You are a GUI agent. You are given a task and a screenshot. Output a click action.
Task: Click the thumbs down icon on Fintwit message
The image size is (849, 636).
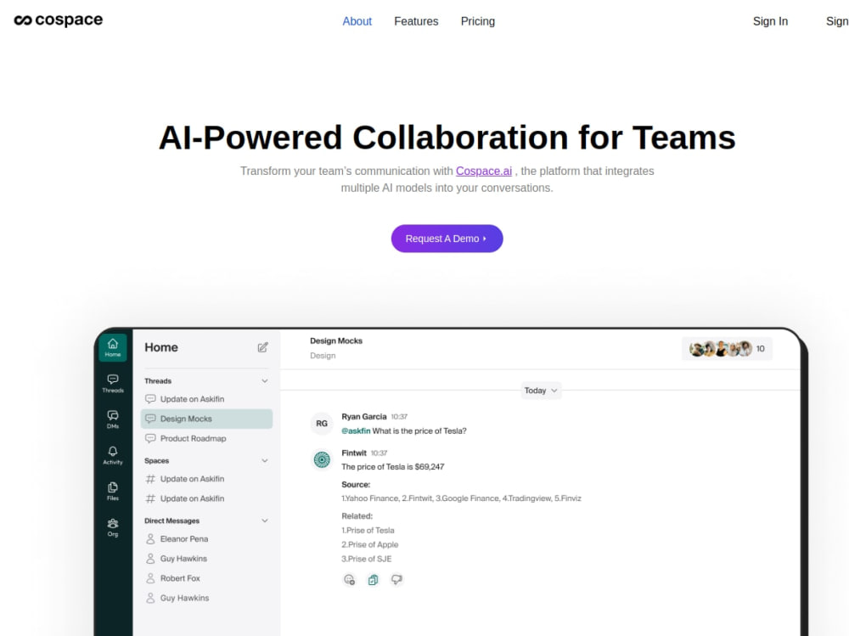pos(396,580)
